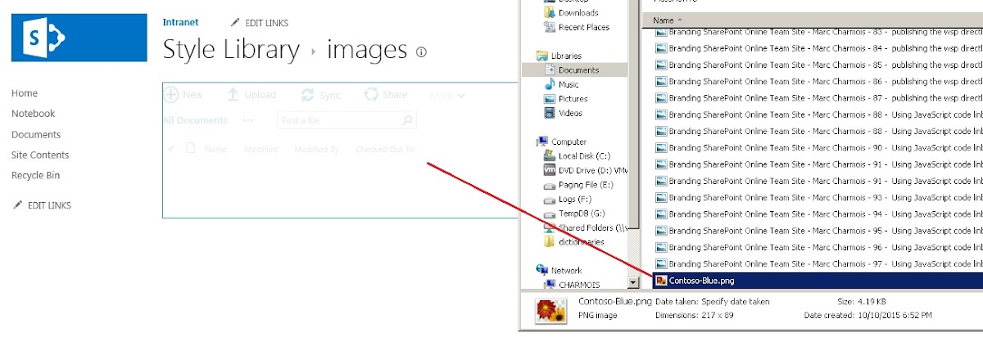Open Shared Folders network drive
983x337 pixels.
click(x=585, y=227)
